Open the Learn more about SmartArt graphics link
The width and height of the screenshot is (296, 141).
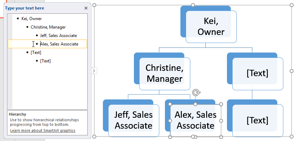[43, 131]
